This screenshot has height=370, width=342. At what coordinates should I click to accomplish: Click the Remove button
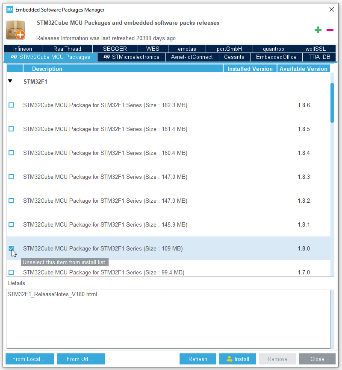point(277,359)
